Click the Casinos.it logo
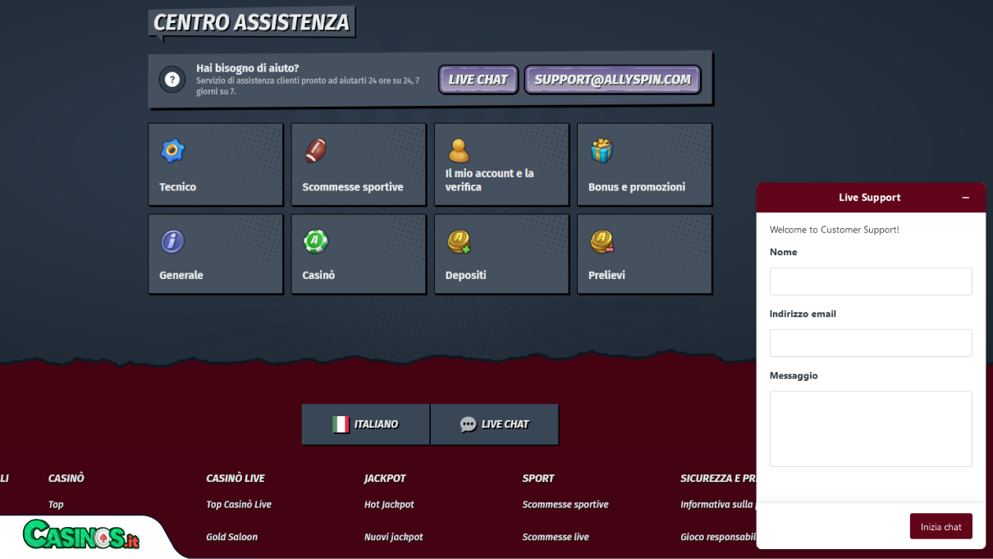This screenshot has height=559, width=993. [x=80, y=538]
